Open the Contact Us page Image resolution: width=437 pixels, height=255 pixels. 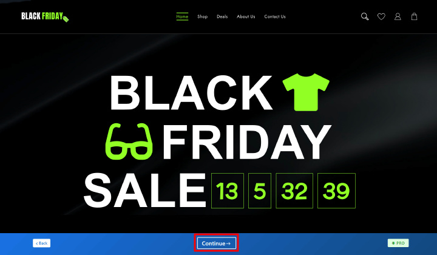275,17
